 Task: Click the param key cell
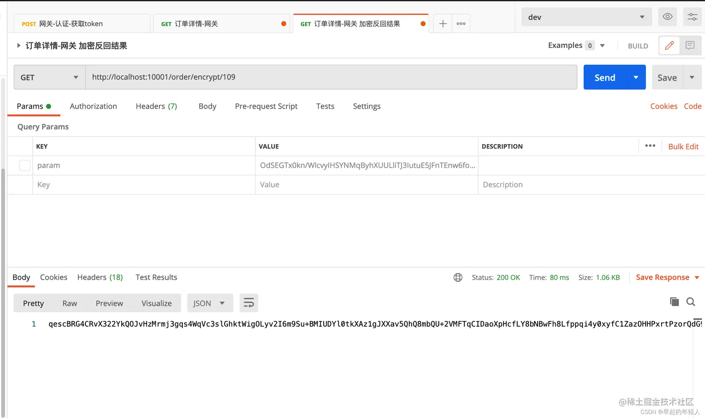(144, 165)
